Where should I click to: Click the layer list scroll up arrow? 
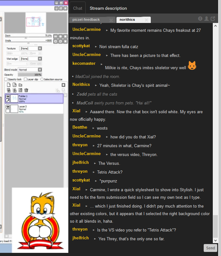(x=65, y=95)
